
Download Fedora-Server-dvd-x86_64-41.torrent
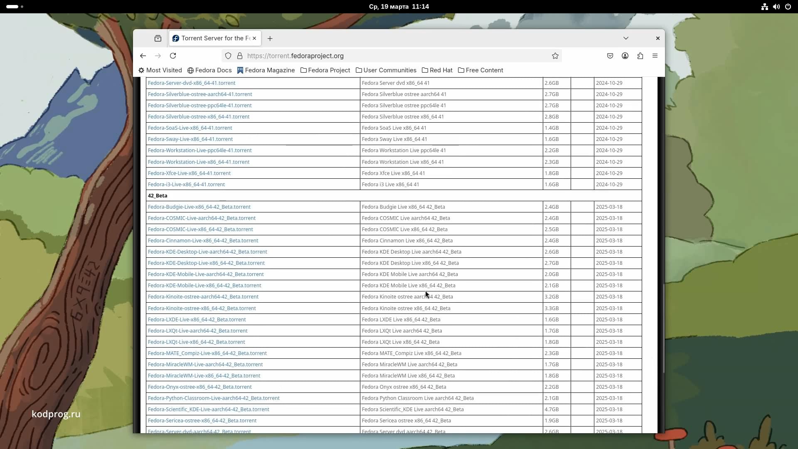pyautogui.click(x=192, y=83)
